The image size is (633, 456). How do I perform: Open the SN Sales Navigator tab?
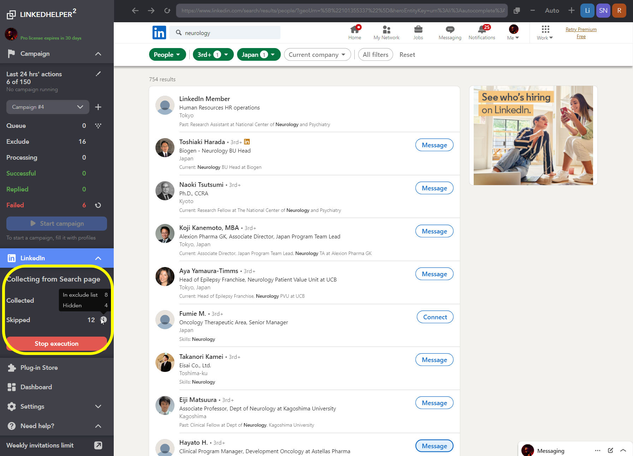(603, 11)
